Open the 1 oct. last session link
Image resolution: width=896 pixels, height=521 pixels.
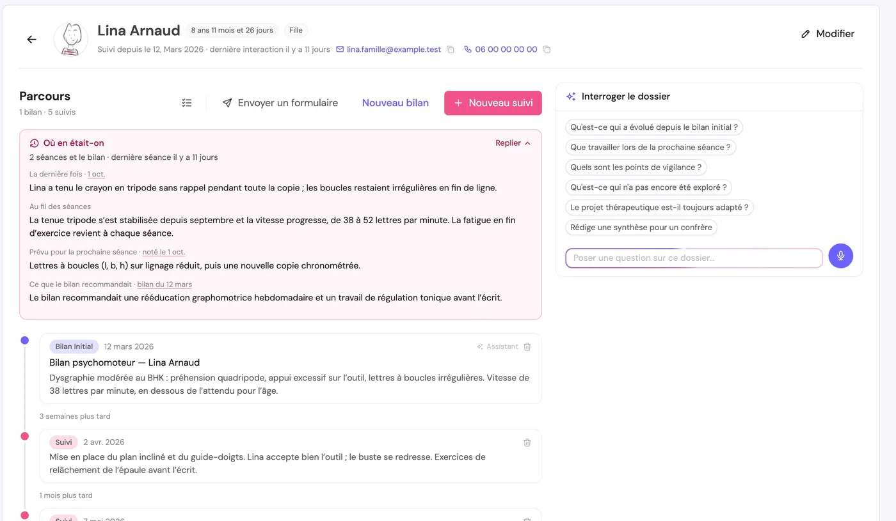pyautogui.click(x=97, y=175)
